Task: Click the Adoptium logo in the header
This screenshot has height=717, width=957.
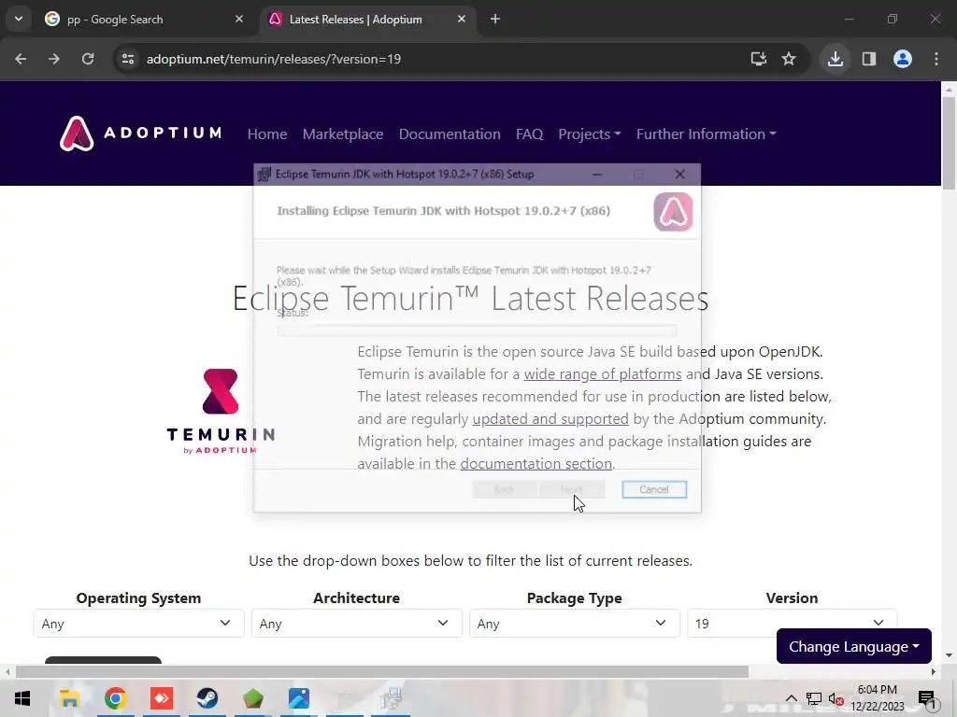Action: coord(141,133)
